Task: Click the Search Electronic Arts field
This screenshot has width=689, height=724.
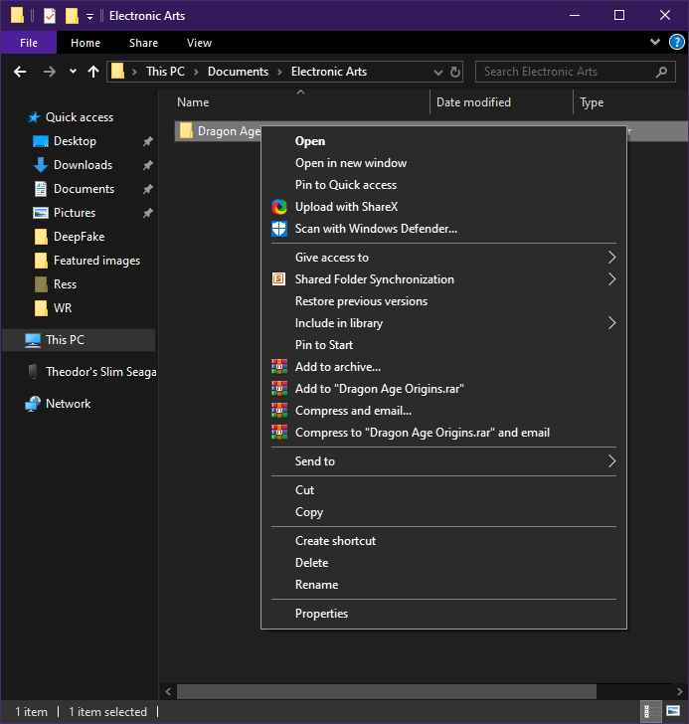Action: click(567, 72)
